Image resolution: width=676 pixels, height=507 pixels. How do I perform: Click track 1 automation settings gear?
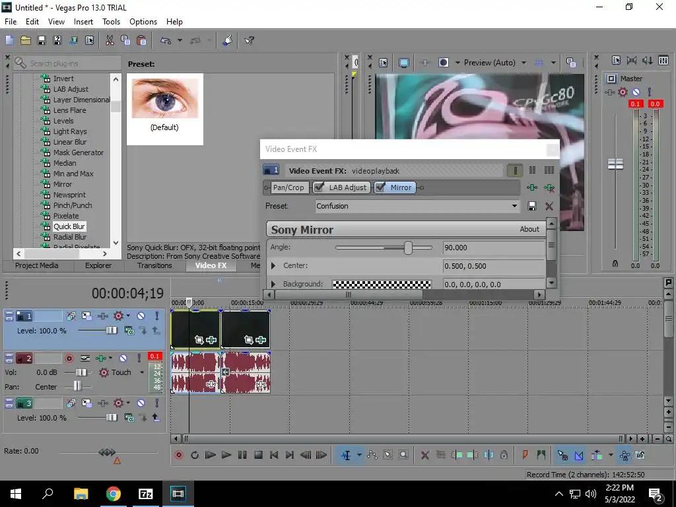pyautogui.click(x=118, y=316)
